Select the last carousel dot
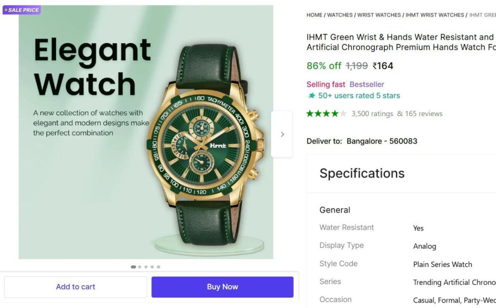The image size is (496, 308). coord(158,267)
